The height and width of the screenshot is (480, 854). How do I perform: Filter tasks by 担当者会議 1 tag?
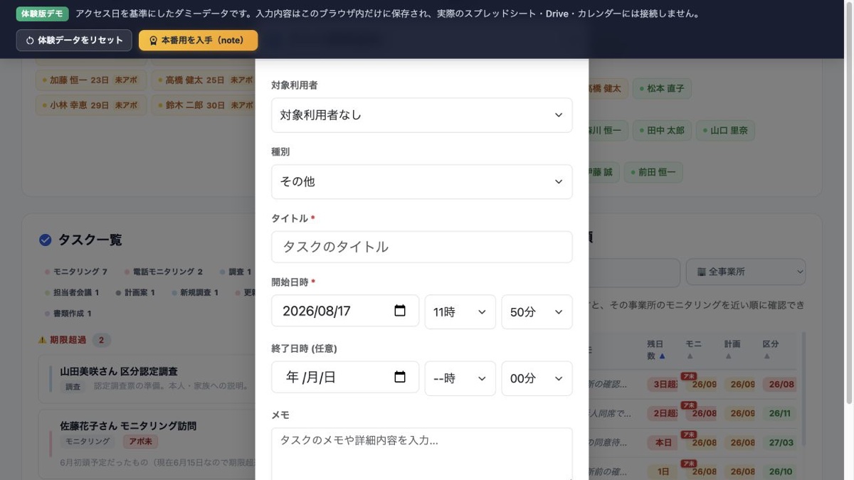pyautogui.click(x=71, y=292)
